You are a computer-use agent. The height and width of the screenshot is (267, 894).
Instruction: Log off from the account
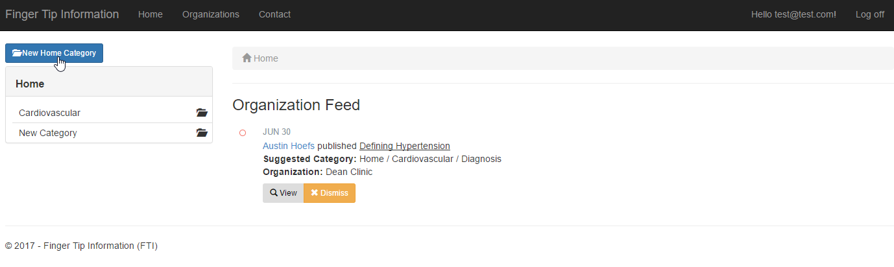869,14
